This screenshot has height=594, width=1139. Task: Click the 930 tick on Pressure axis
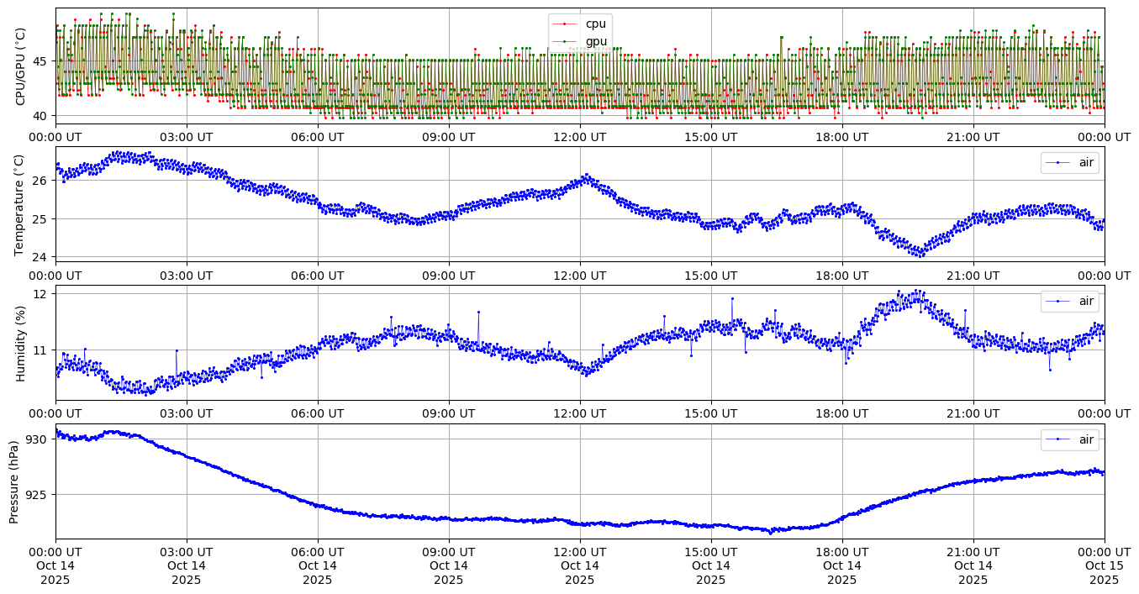point(38,439)
